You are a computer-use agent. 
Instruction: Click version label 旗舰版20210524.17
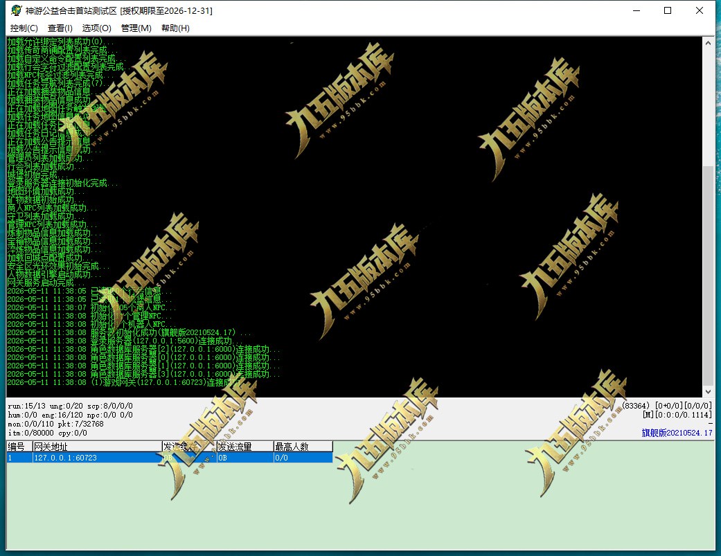(677, 433)
